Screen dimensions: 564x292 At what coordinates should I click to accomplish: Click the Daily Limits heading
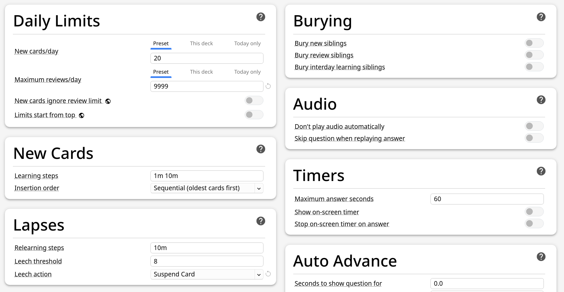pyautogui.click(x=57, y=21)
